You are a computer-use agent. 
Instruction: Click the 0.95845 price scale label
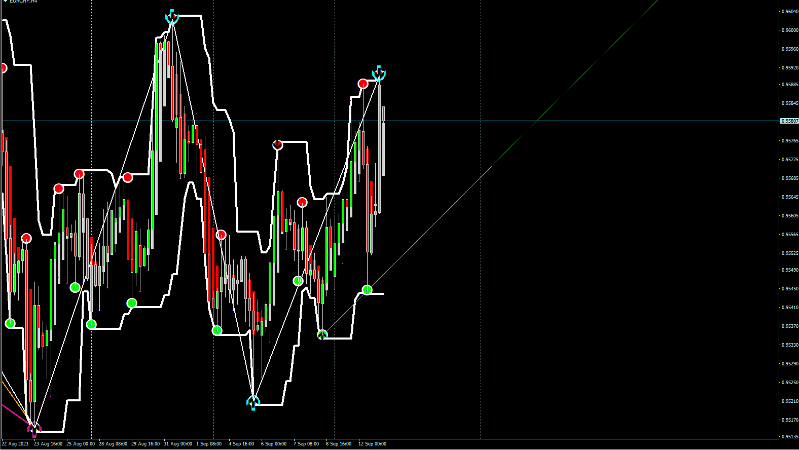[790, 103]
